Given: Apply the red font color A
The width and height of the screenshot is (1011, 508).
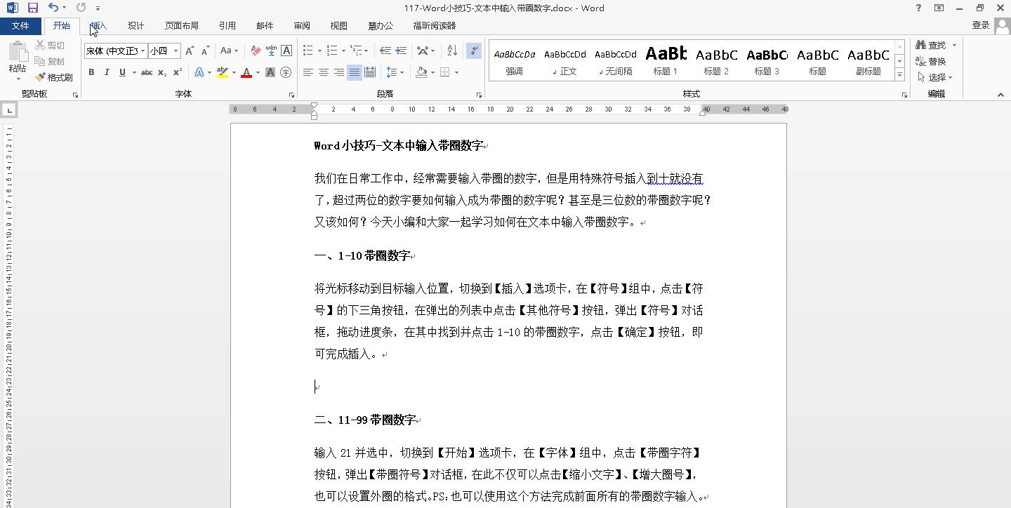Looking at the screenshot, I should coord(246,72).
